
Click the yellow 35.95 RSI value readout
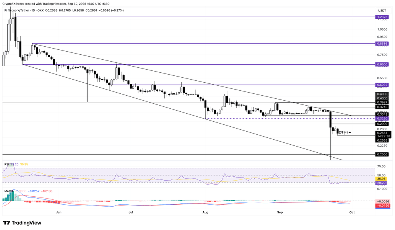382,178
